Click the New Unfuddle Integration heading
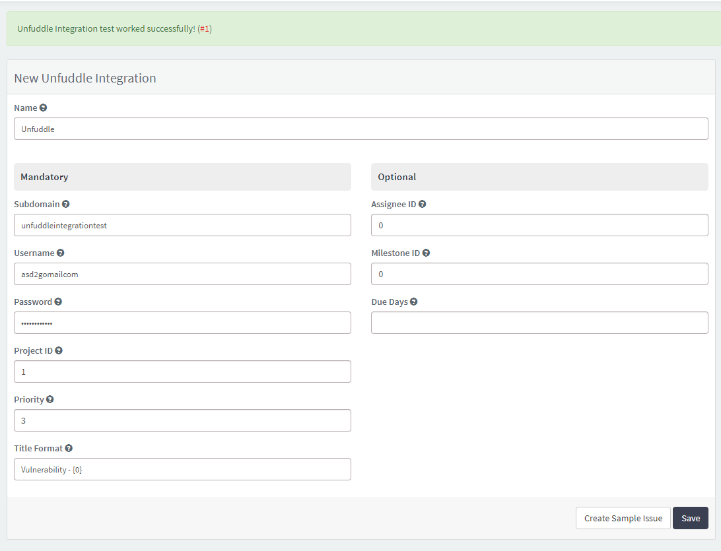This screenshot has height=551, width=721. [x=85, y=78]
